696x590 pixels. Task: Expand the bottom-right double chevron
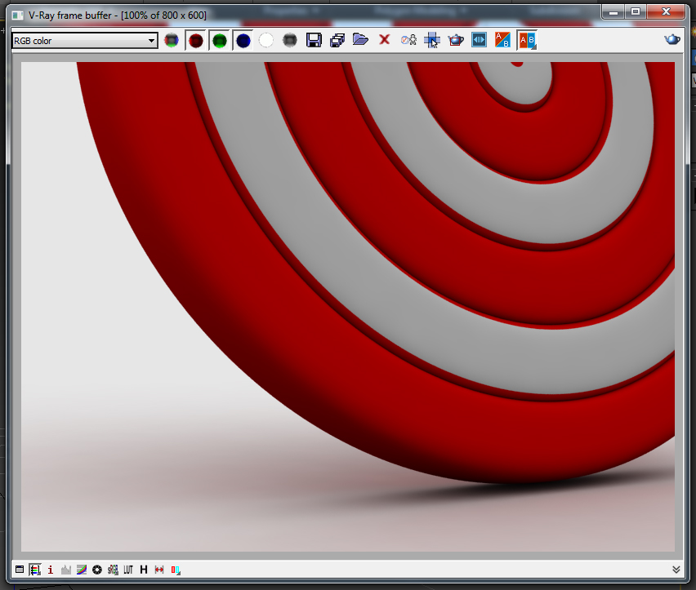(676, 570)
